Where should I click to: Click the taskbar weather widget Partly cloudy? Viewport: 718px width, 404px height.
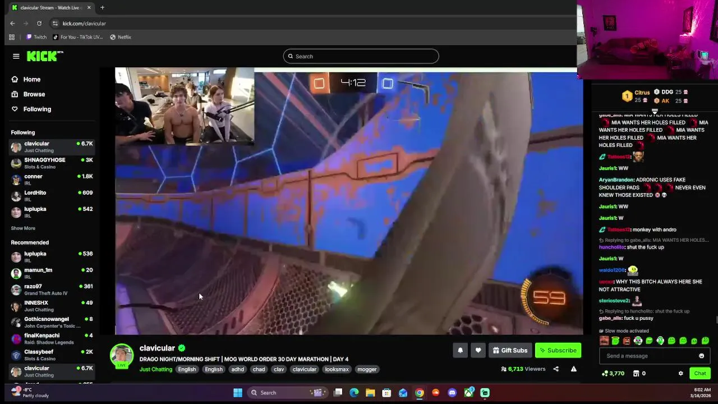tap(30, 393)
